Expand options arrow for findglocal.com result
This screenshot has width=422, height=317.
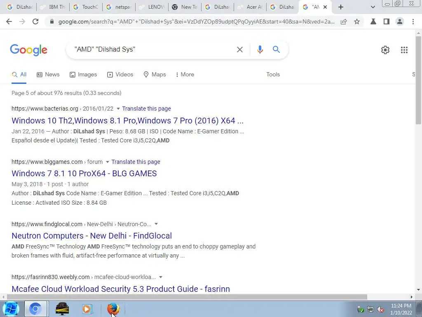click(x=156, y=224)
